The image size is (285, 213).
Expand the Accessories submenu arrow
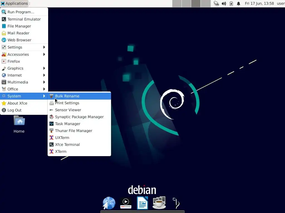coord(44,54)
